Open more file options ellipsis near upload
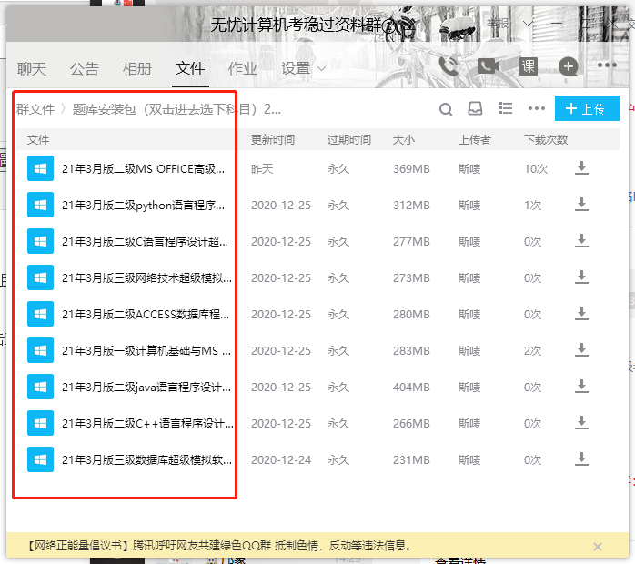 [537, 109]
